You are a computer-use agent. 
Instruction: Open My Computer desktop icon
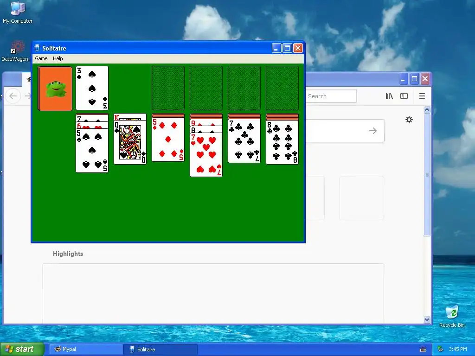pos(18,13)
